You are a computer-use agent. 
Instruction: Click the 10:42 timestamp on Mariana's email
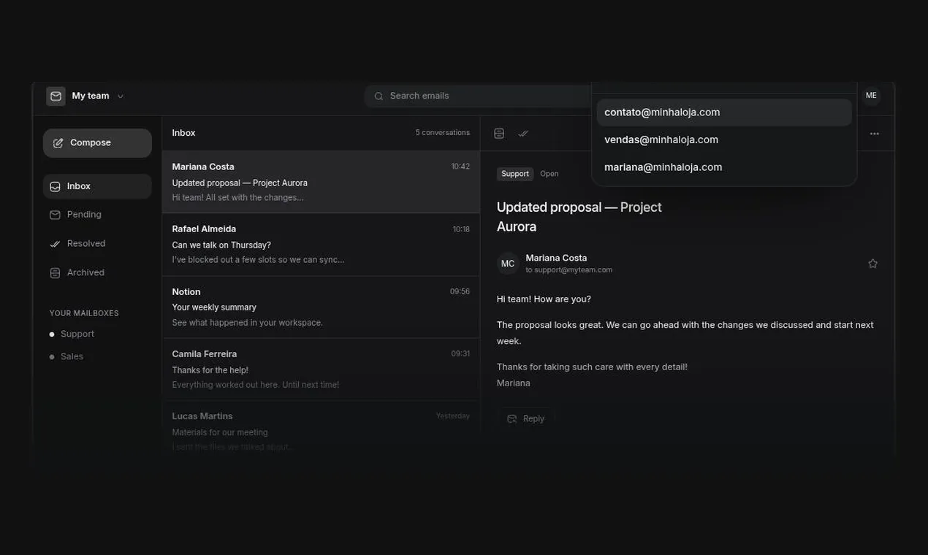point(460,166)
